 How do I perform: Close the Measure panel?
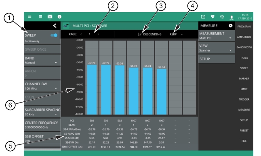pyautogui.click(x=231, y=26)
